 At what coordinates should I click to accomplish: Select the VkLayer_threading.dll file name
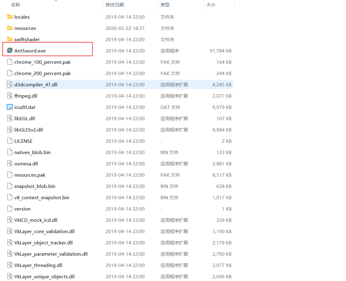click(x=38, y=265)
